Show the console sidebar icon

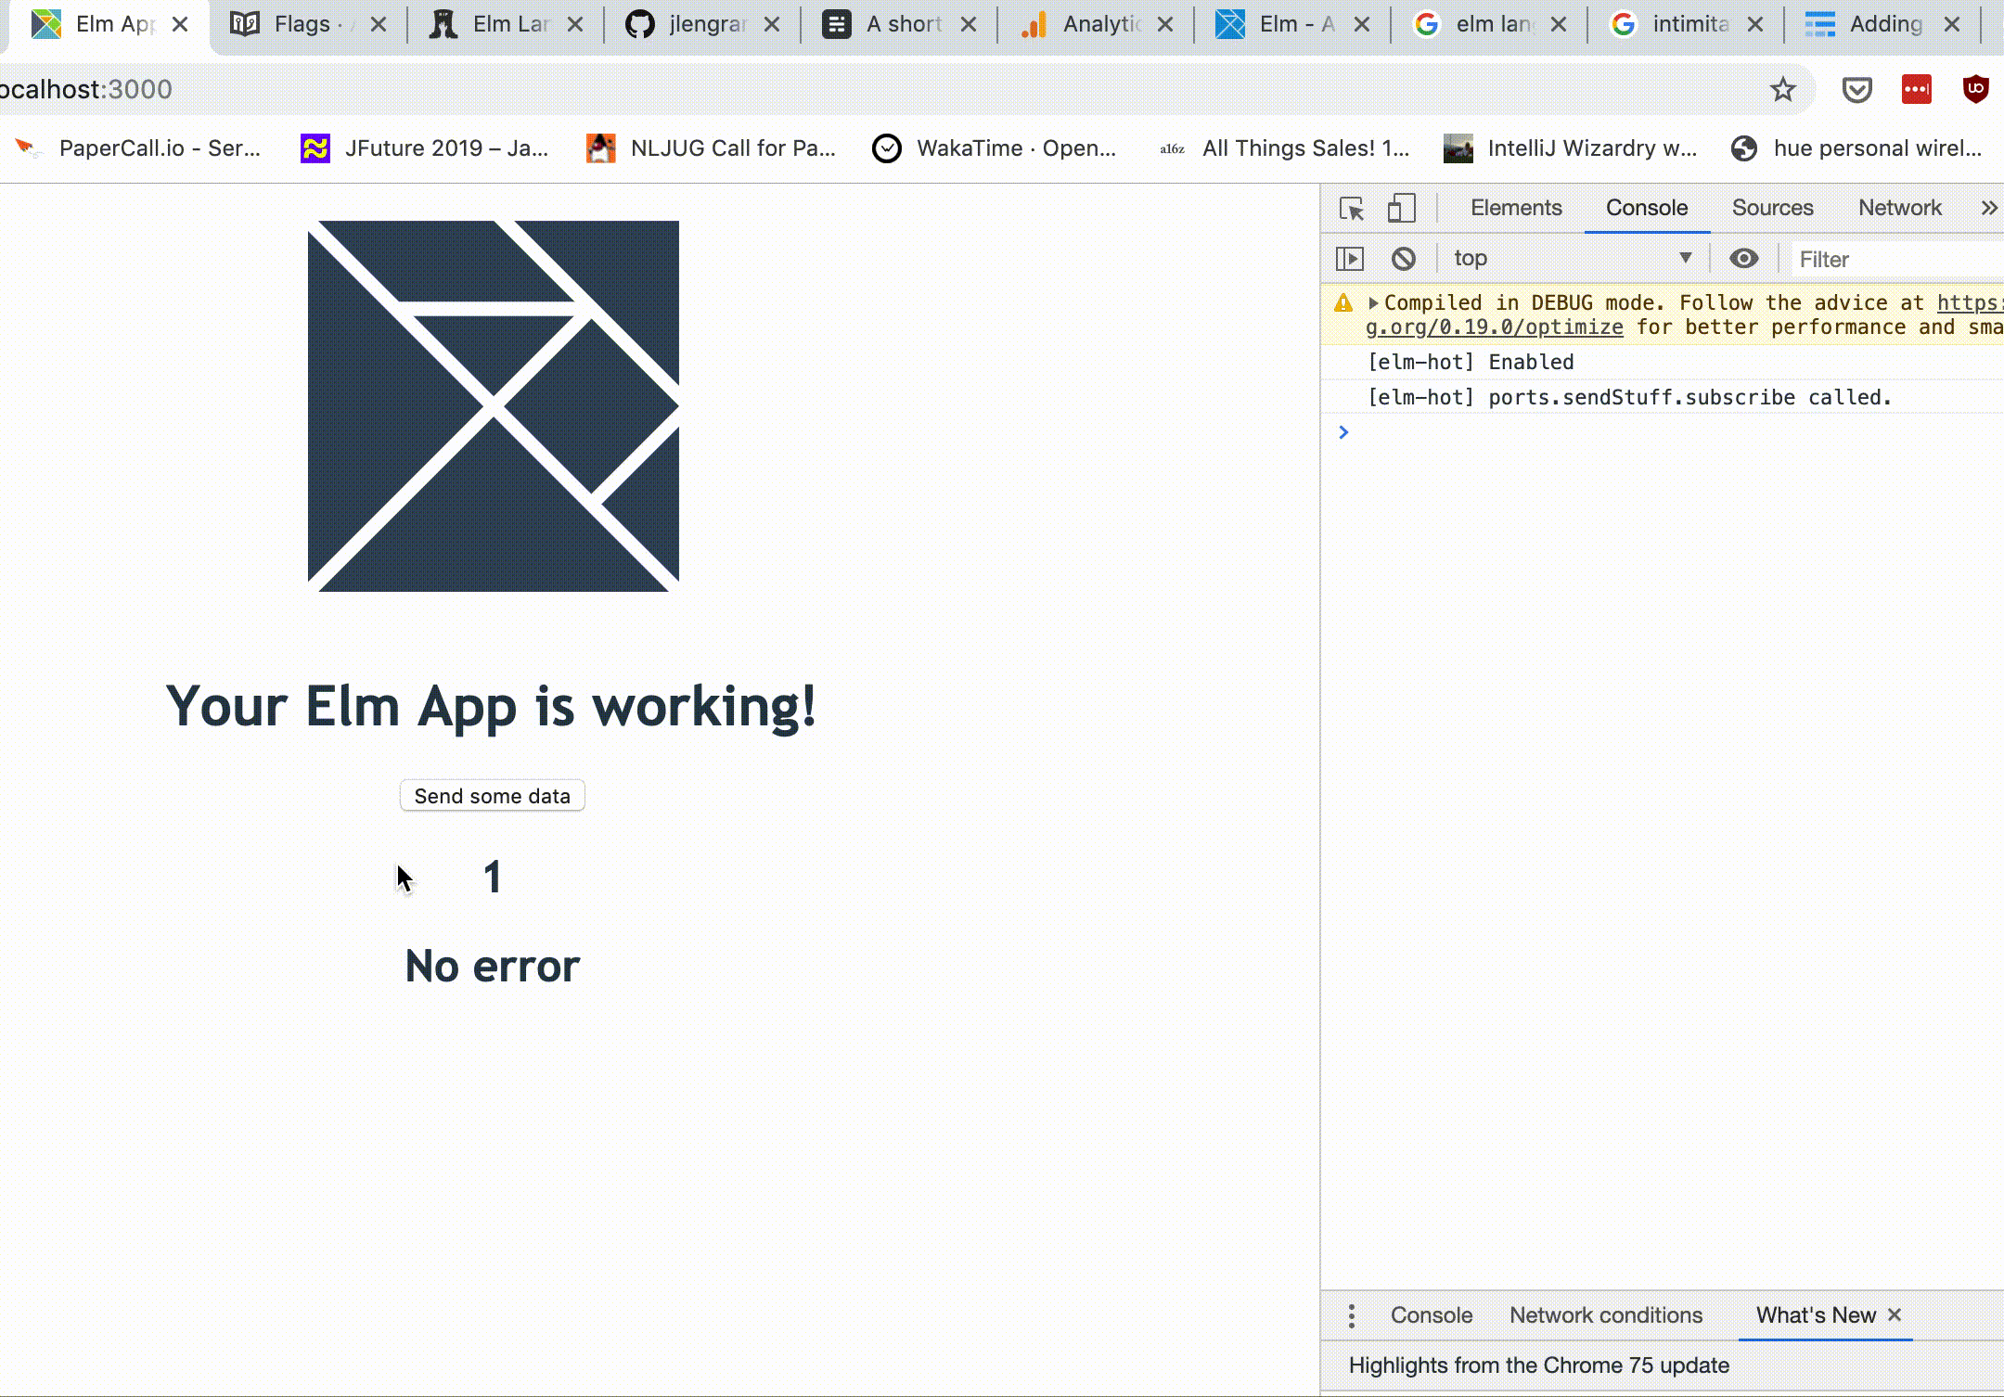(1350, 259)
